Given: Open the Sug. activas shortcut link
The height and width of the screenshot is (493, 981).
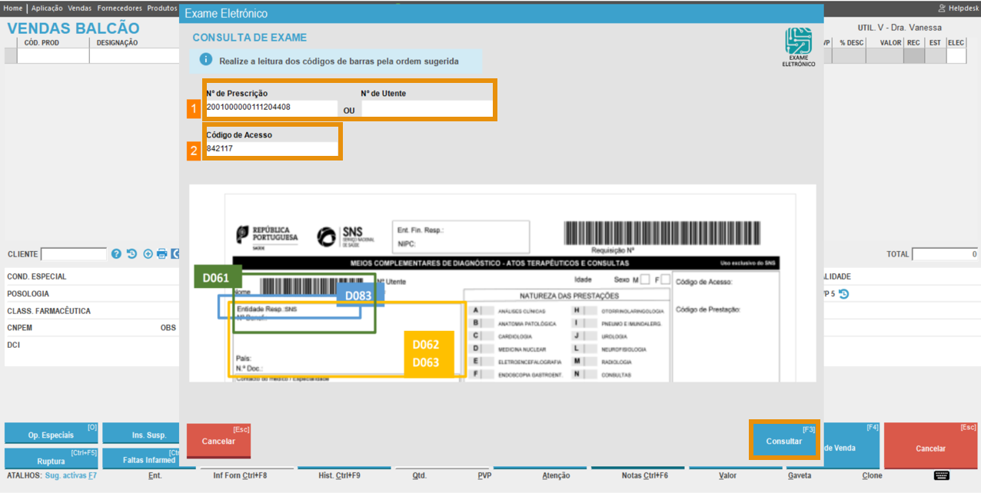Looking at the screenshot, I should coord(71,475).
